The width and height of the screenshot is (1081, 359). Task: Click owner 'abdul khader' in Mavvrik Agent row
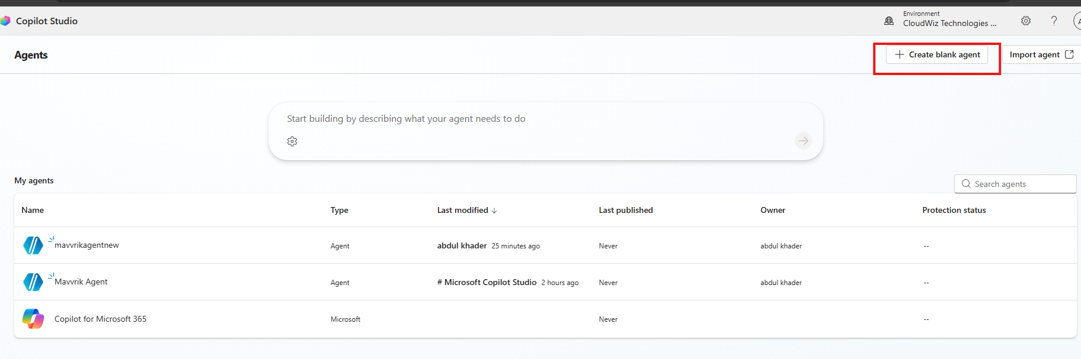pyautogui.click(x=781, y=283)
